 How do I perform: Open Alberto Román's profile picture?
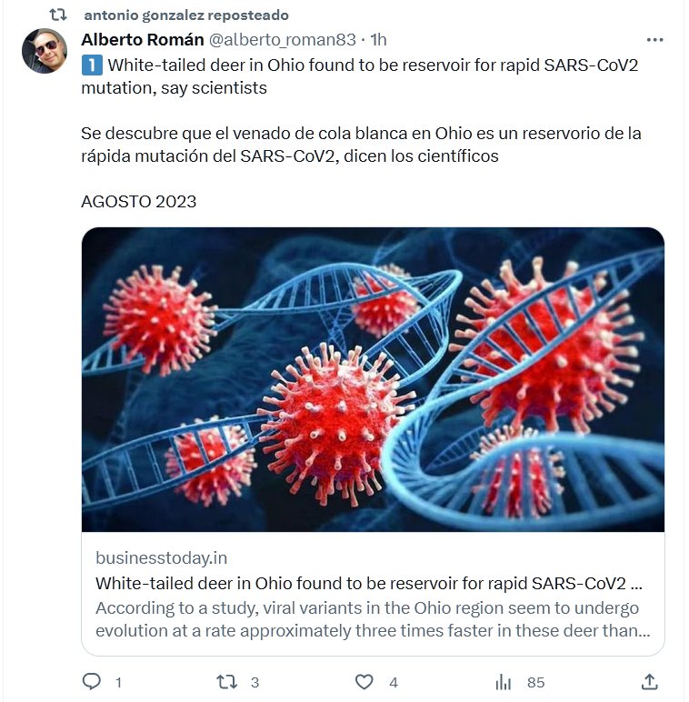[45, 51]
